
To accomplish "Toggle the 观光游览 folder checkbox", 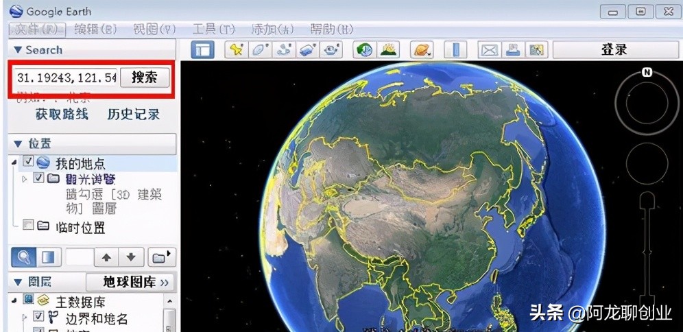I will (x=39, y=178).
